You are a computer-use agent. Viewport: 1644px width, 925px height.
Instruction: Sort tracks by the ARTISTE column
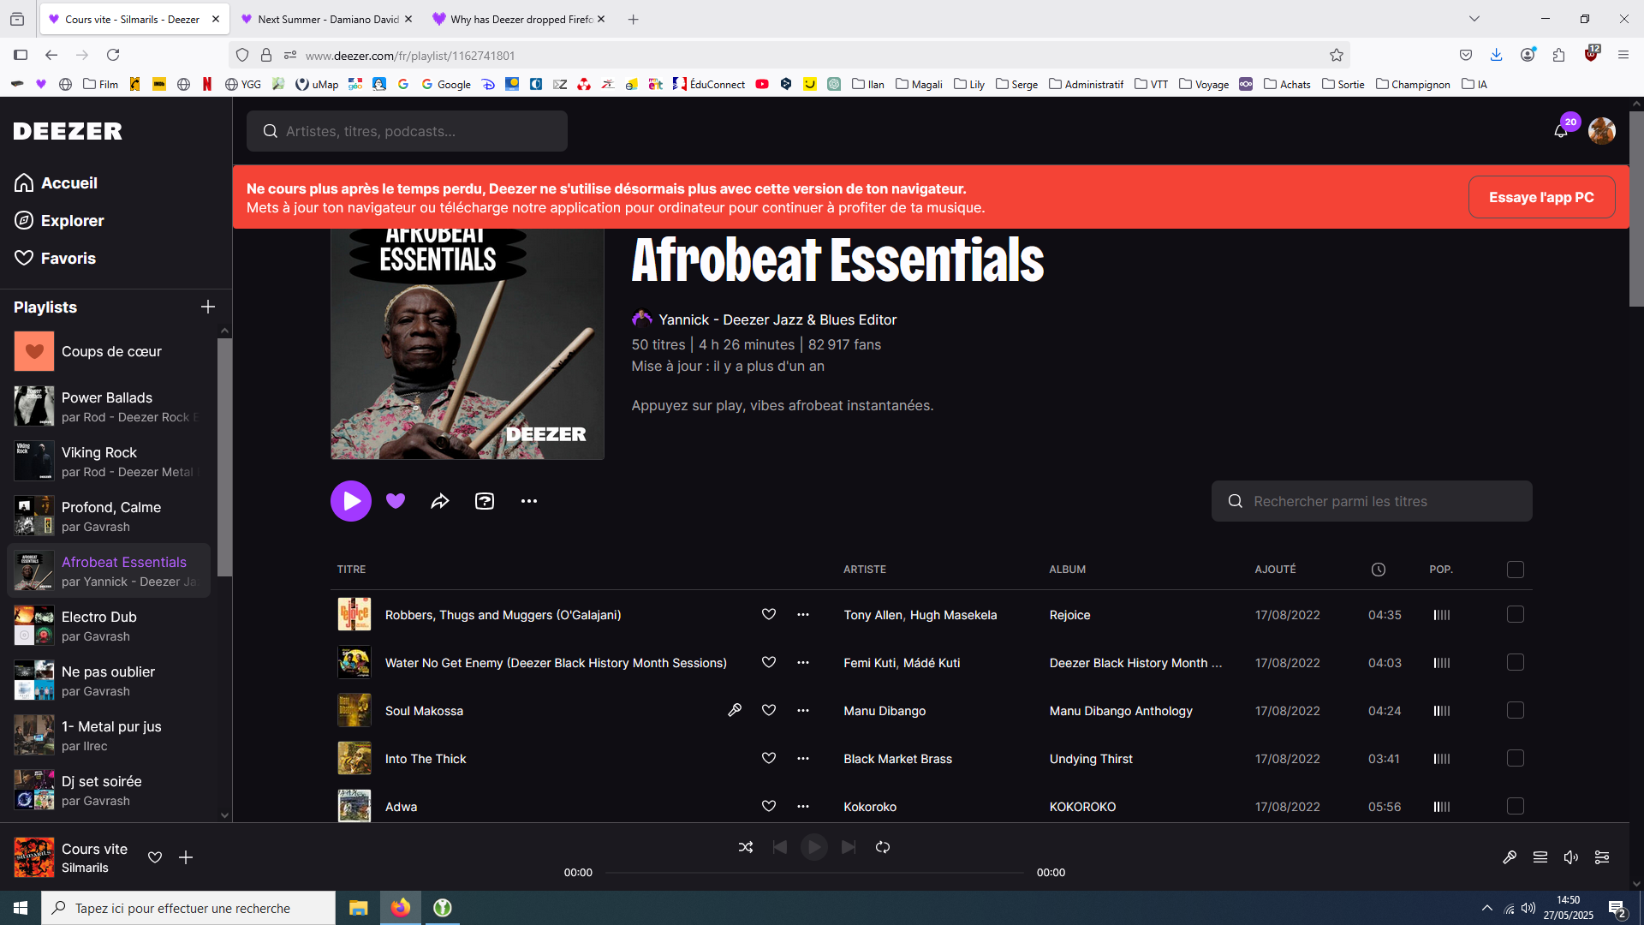(x=865, y=570)
